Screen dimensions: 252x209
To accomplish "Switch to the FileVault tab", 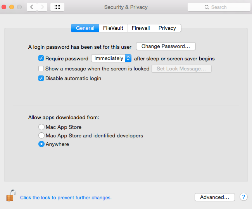I will click(x=113, y=28).
